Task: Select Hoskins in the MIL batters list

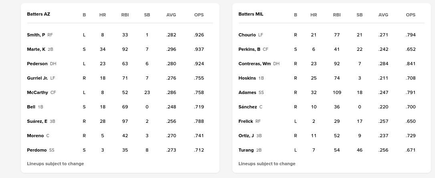Action: (247, 78)
